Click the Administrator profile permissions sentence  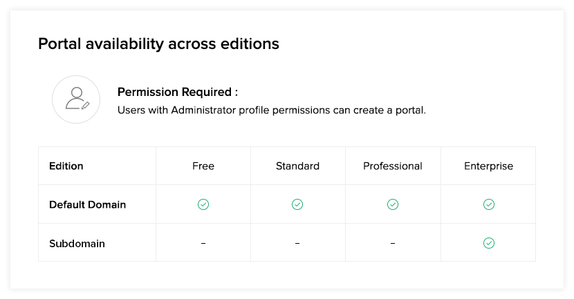tap(271, 110)
